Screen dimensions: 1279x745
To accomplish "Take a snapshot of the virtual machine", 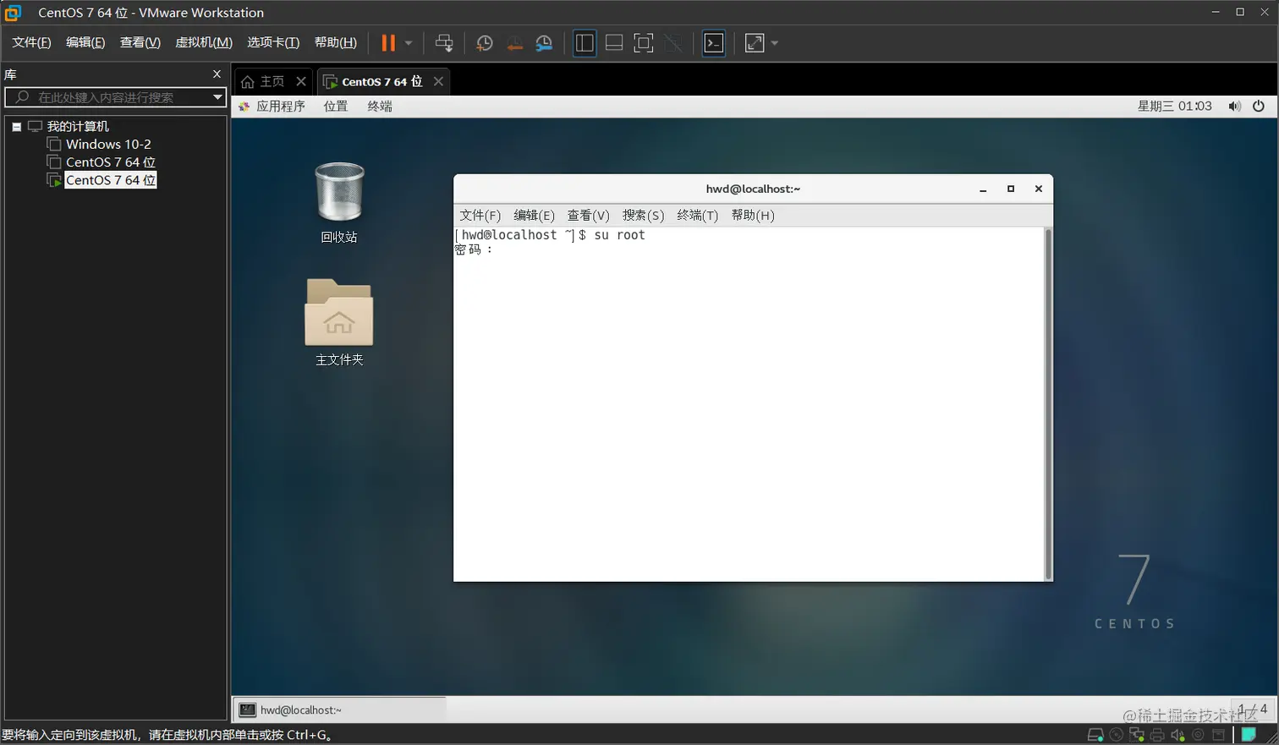I will click(x=484, y=43).
